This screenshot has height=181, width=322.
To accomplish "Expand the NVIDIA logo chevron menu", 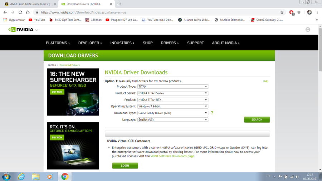I will click(x=36, y=30).
